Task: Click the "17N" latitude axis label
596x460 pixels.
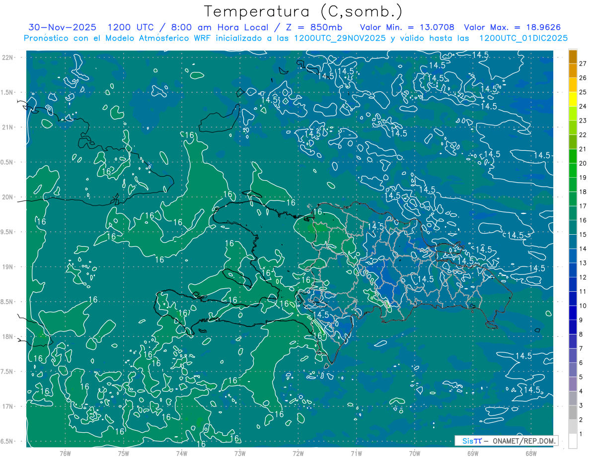Action: (7, 406)
